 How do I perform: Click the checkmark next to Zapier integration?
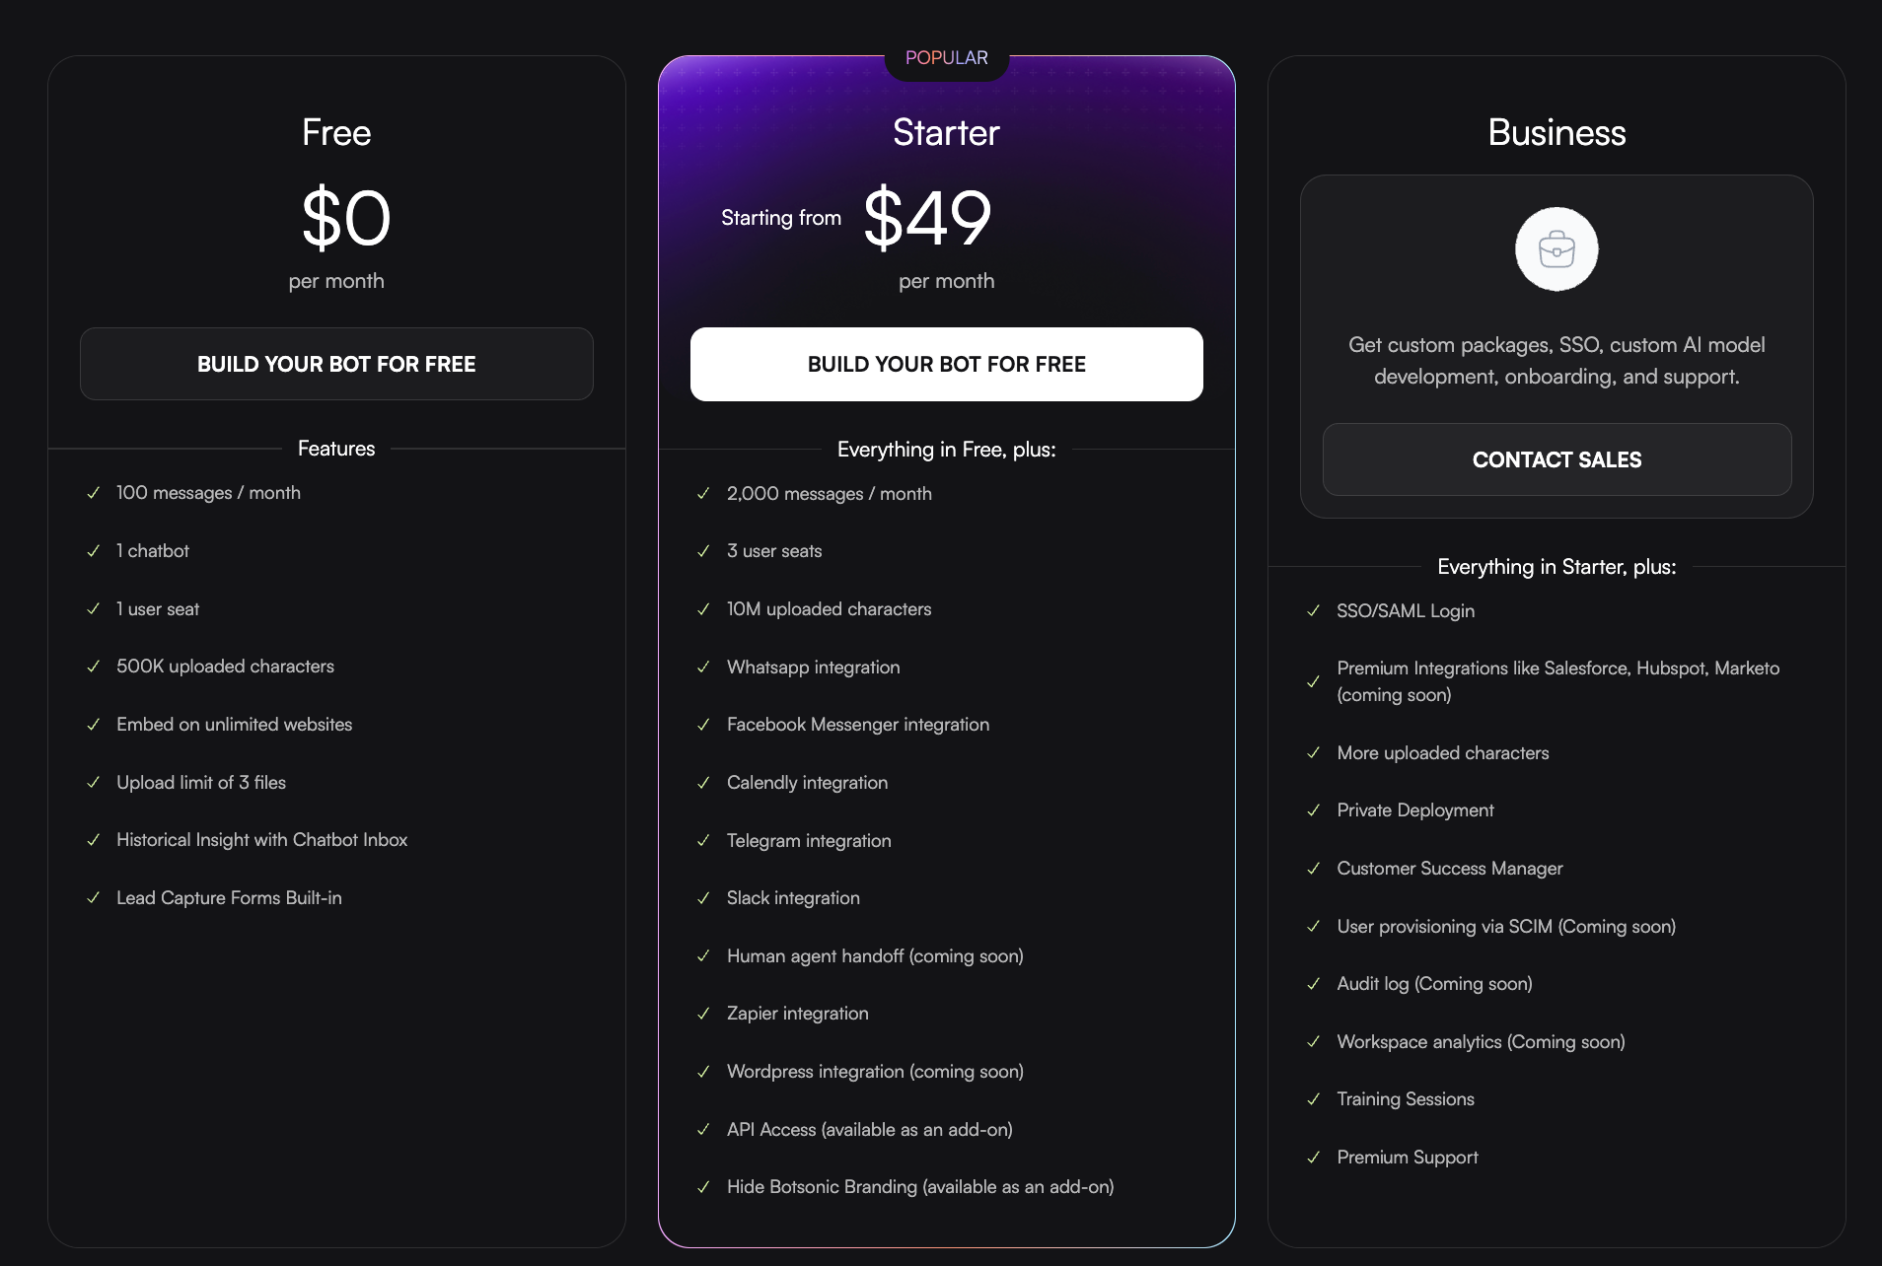click(x=703, y=1014)
